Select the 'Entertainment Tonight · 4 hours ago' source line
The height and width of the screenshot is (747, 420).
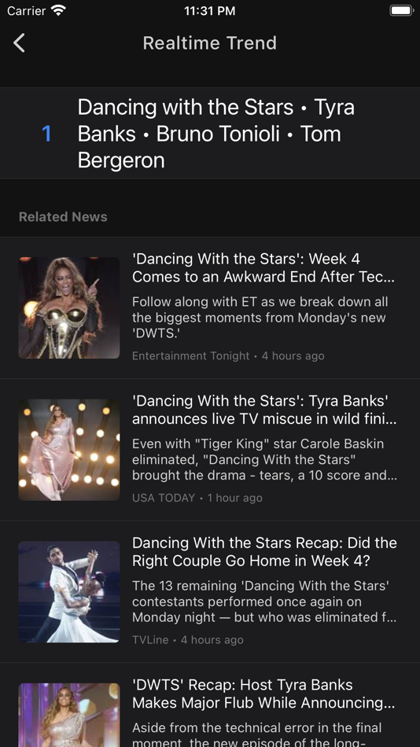[x=228, y=356]
